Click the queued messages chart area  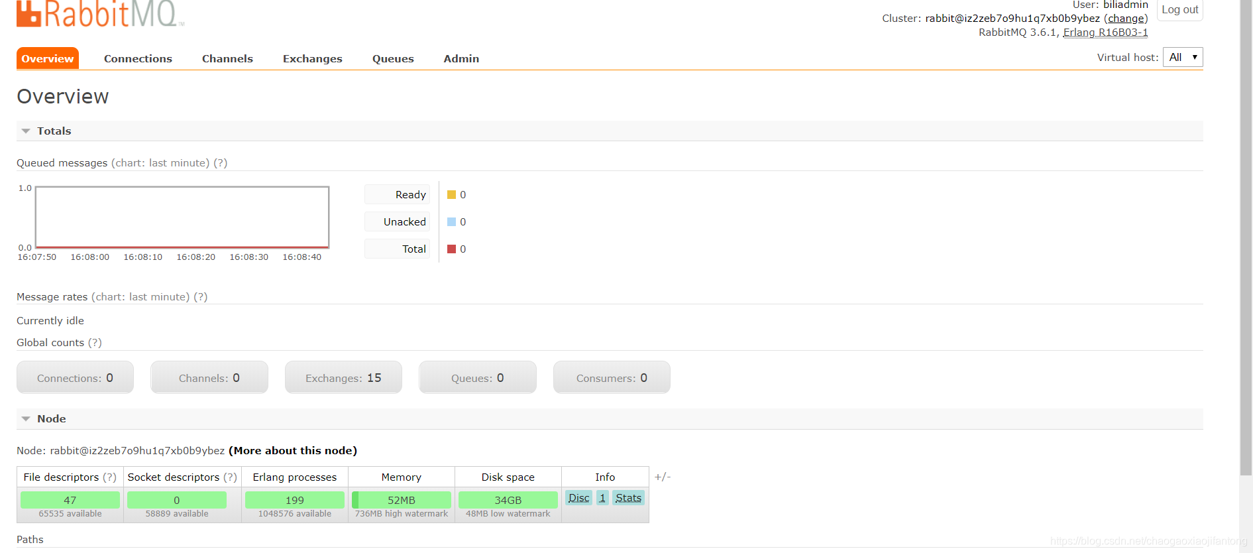(182, 217)
